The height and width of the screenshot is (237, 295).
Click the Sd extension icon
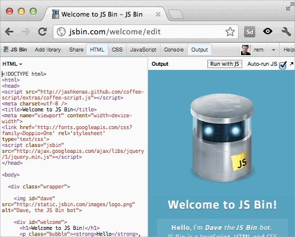point(249,31)
